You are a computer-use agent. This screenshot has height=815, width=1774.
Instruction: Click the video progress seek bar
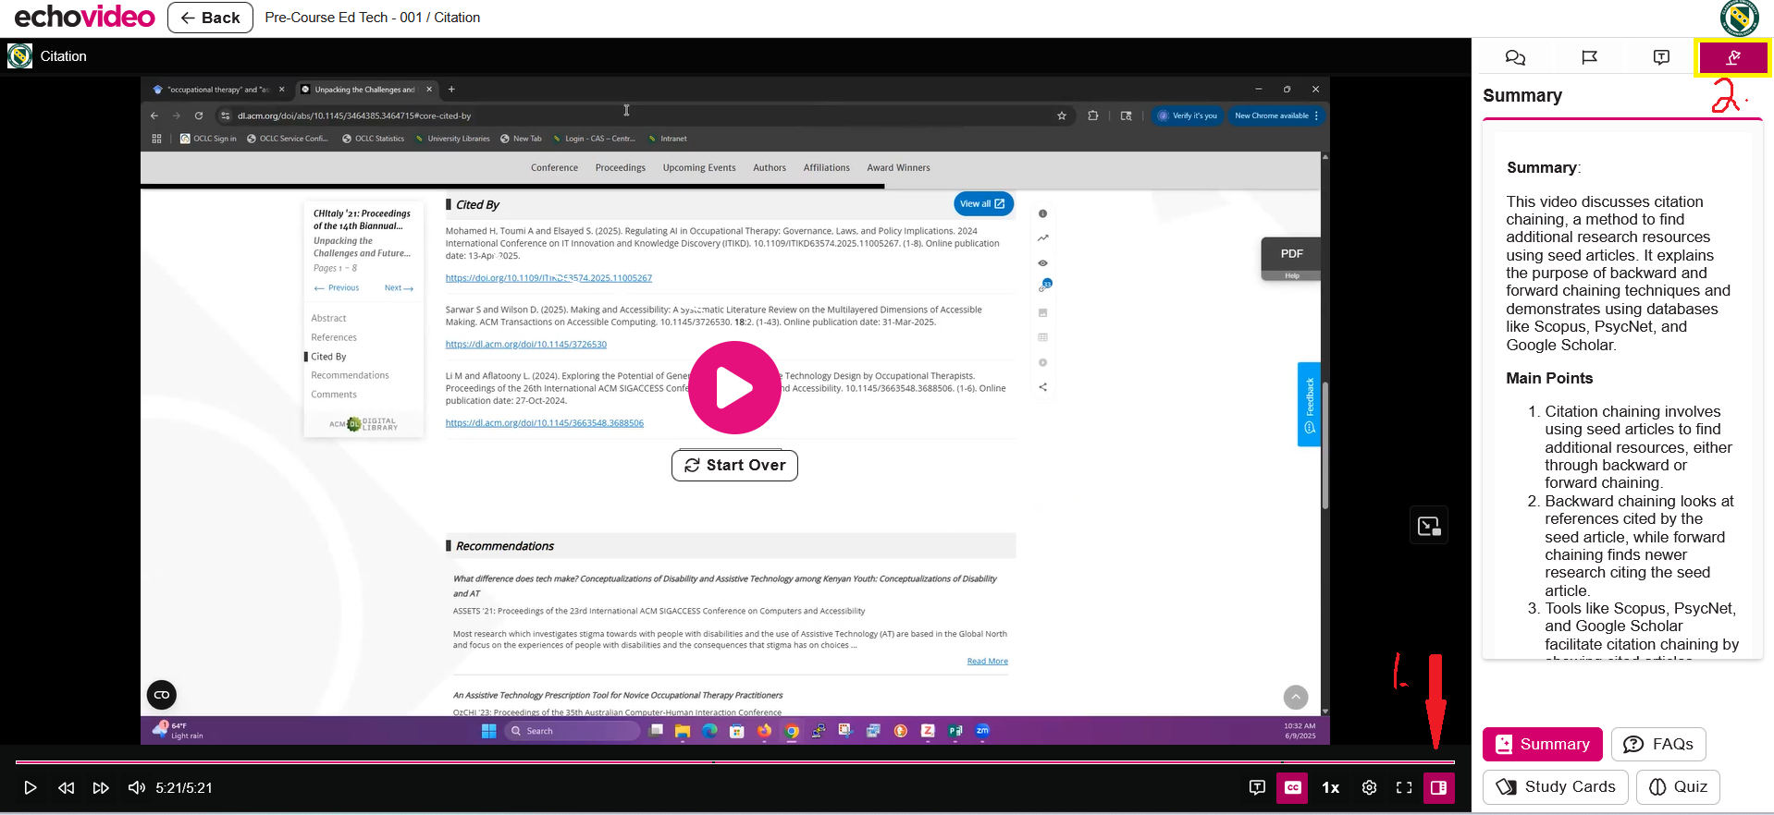734,762
